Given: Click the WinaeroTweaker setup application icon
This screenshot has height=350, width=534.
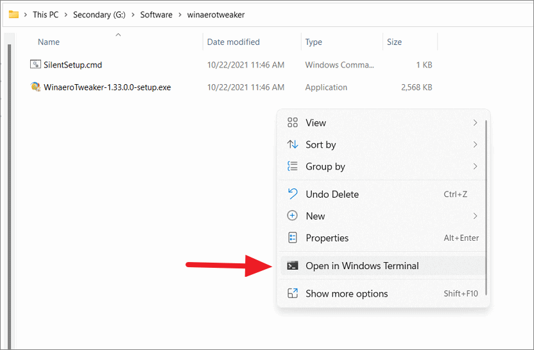Looking at the screenshot, I should pos(35,87).
